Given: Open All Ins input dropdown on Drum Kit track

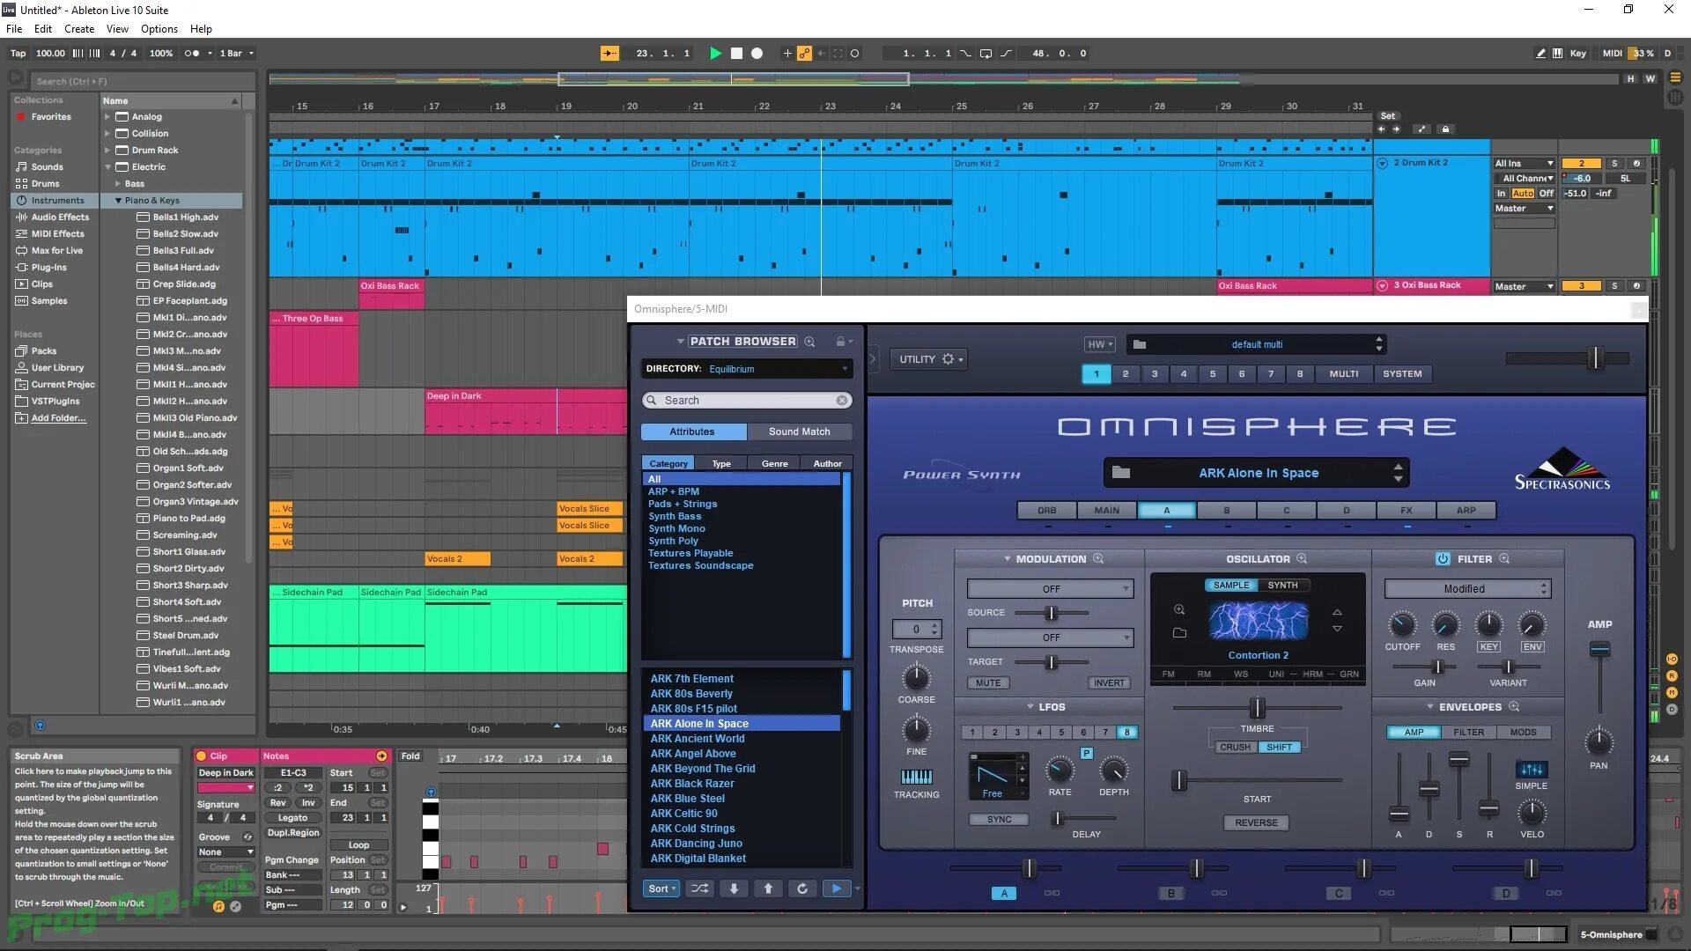Looking at the screenshot, I should coord(1524,164).
